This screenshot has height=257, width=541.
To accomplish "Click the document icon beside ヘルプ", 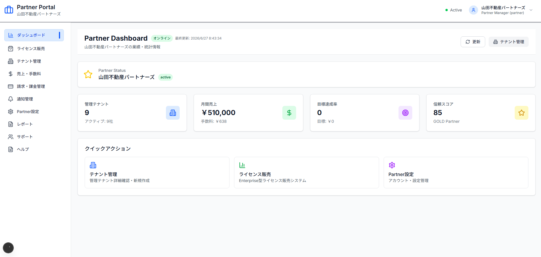I will 11,149.
